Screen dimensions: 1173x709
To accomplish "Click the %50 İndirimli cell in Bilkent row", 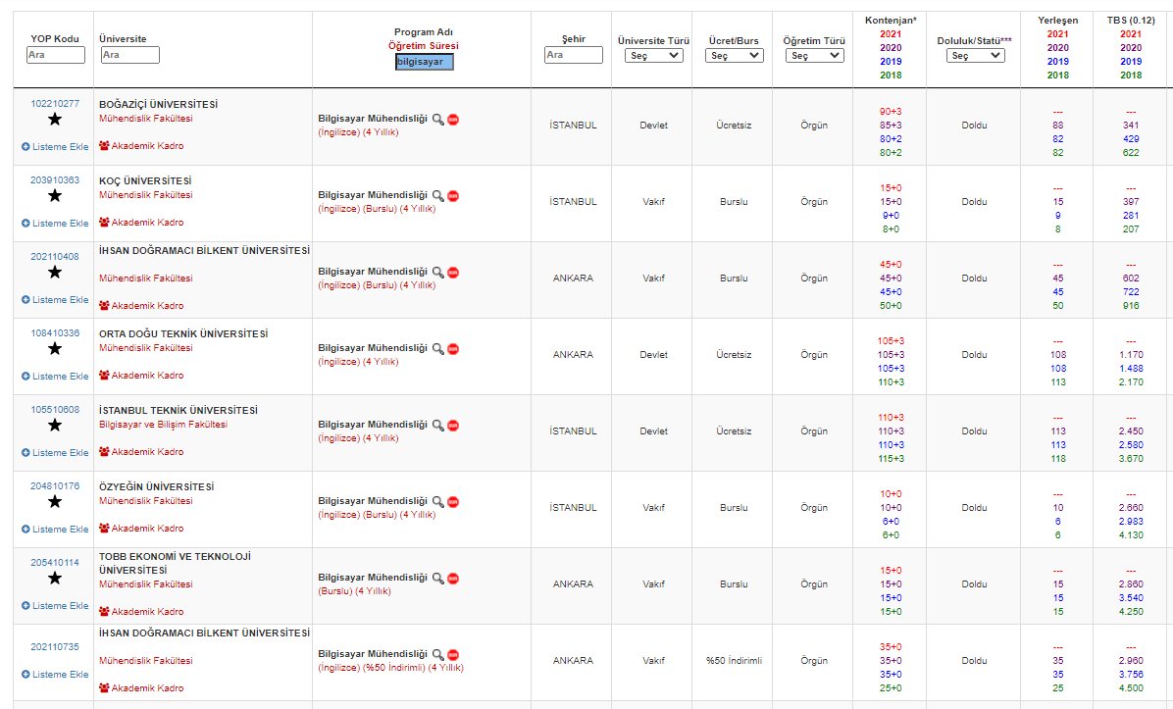I will click(x=734, y=660).
